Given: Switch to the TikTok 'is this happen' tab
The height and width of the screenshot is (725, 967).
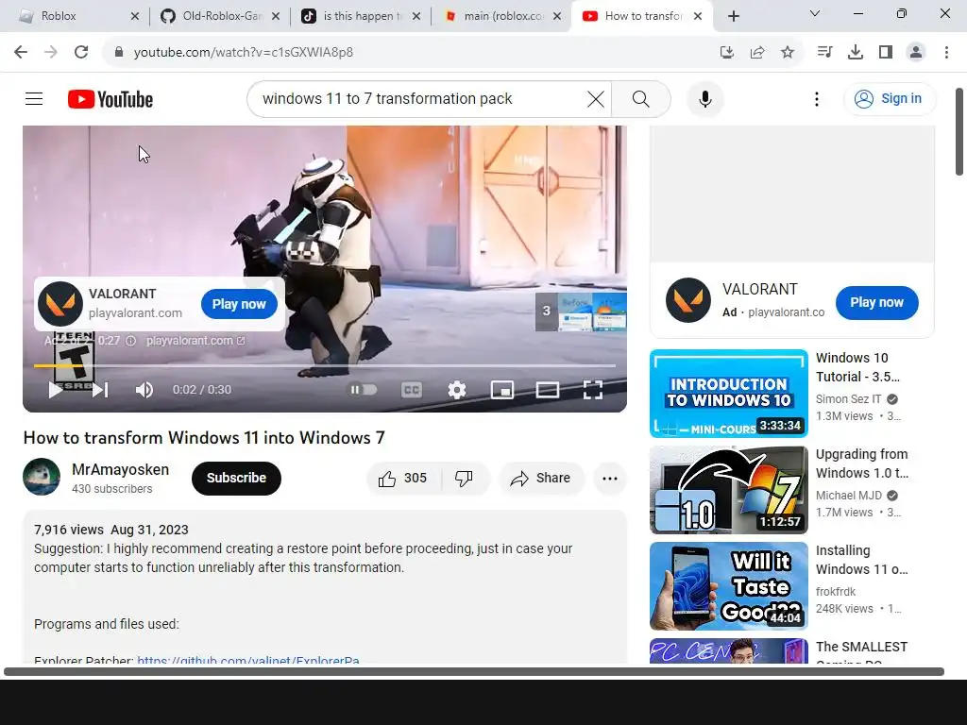Looking at the screenshot, I should pyautogui.click(x=363, y=16).
